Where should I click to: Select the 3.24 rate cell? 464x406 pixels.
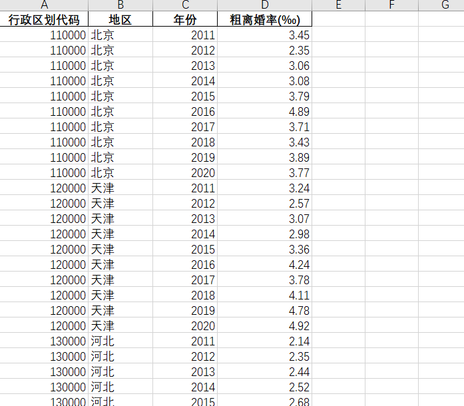point(264,188)
